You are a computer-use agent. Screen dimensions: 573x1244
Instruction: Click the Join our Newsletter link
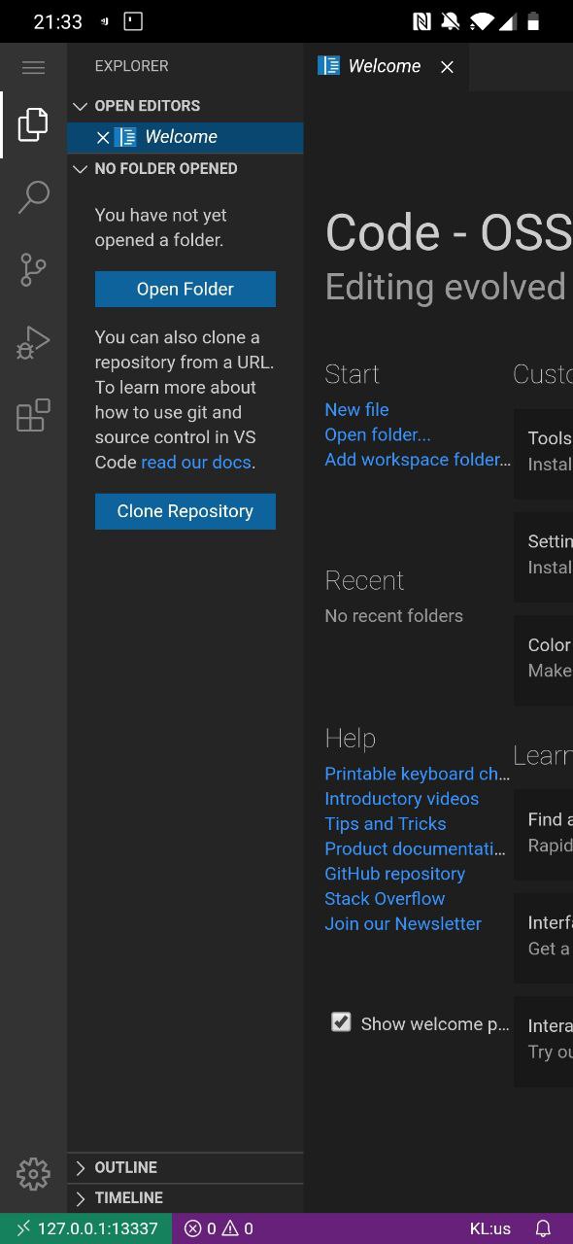point(403,924)
